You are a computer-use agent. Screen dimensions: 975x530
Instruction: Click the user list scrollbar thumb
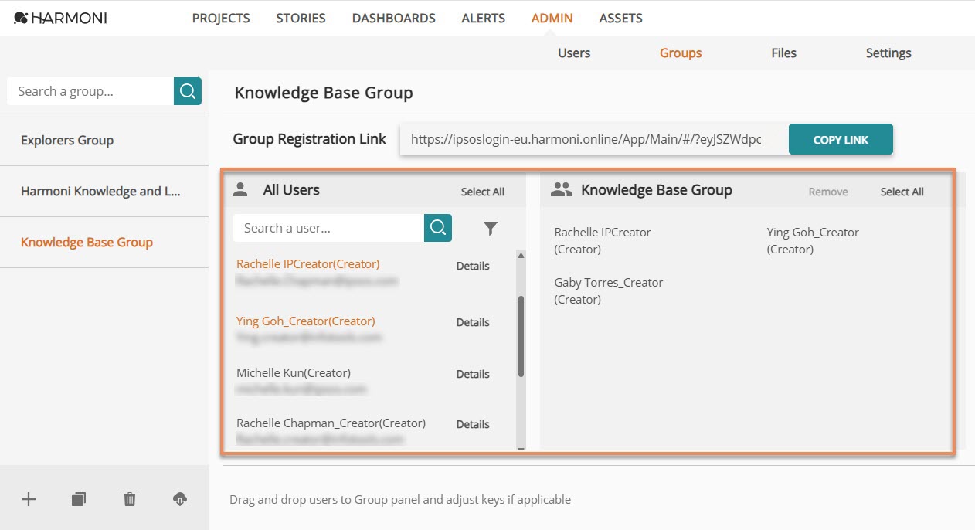click(521, 337)
